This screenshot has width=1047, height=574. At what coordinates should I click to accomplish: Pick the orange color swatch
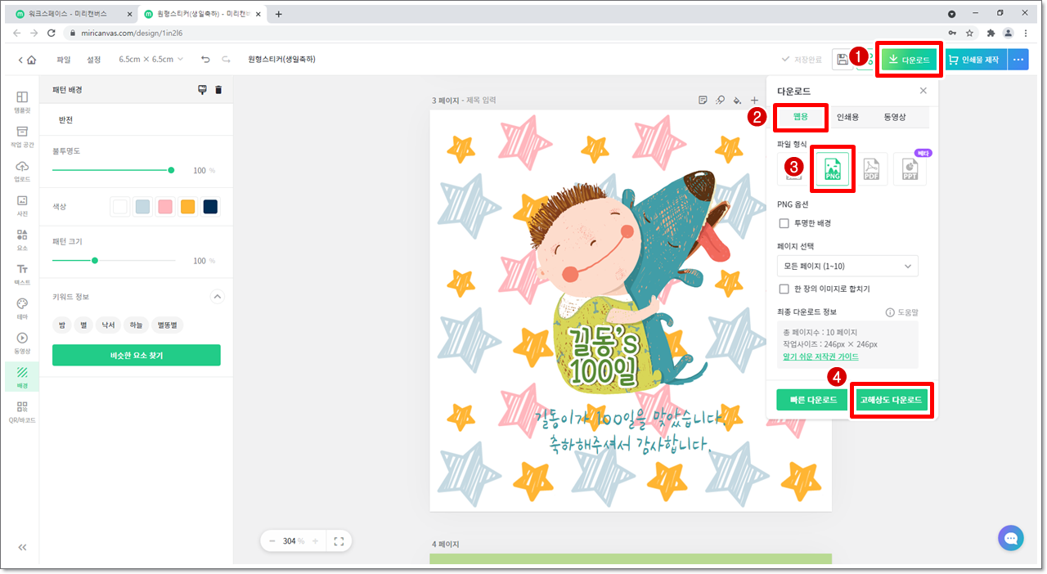(187, 207)
